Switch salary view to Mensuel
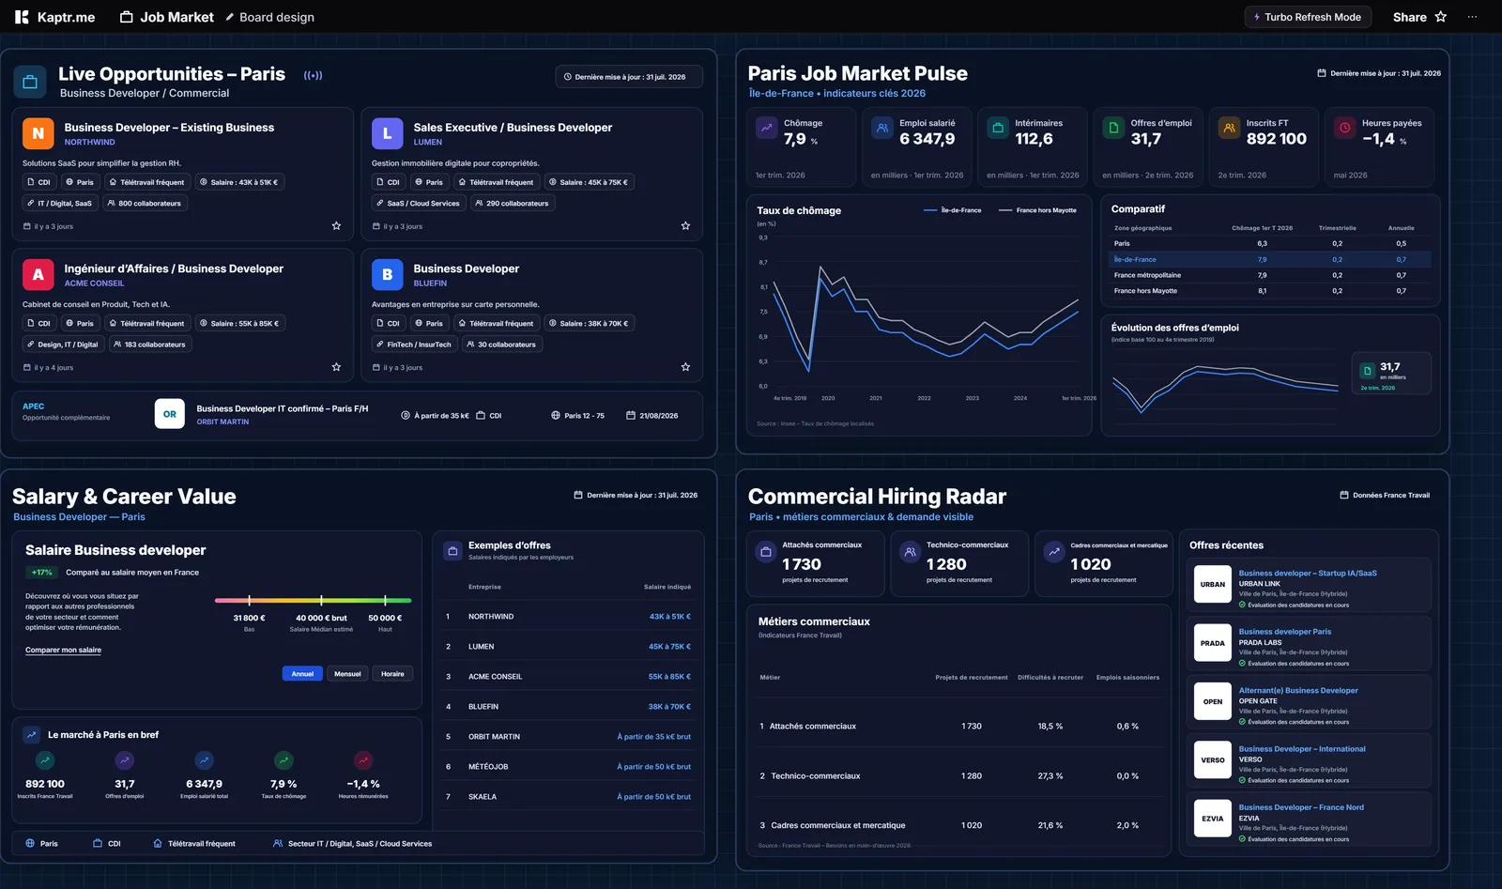1502x889 pixels. (x=347, y=674)
